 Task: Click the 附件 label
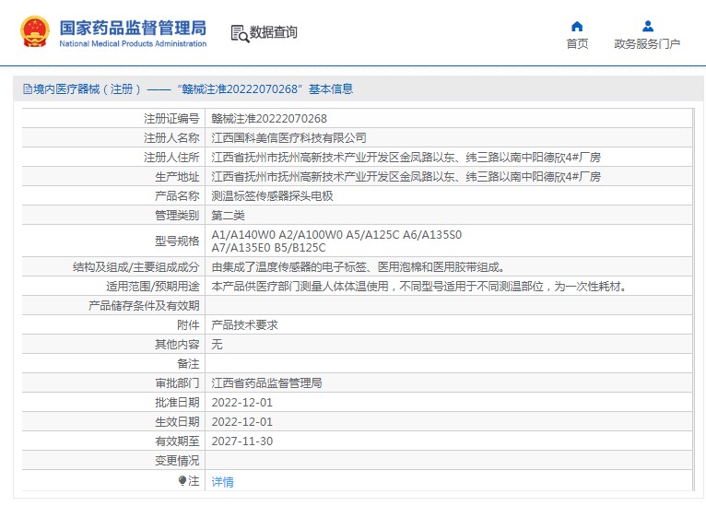click(188, 325)
